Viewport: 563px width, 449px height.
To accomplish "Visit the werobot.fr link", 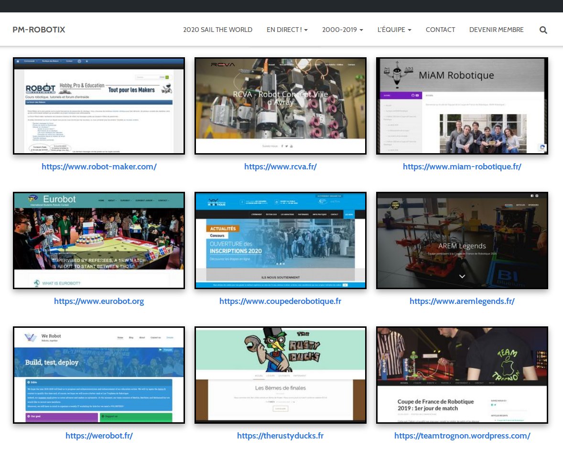I will pyautogui.click(x=99, y=436).
